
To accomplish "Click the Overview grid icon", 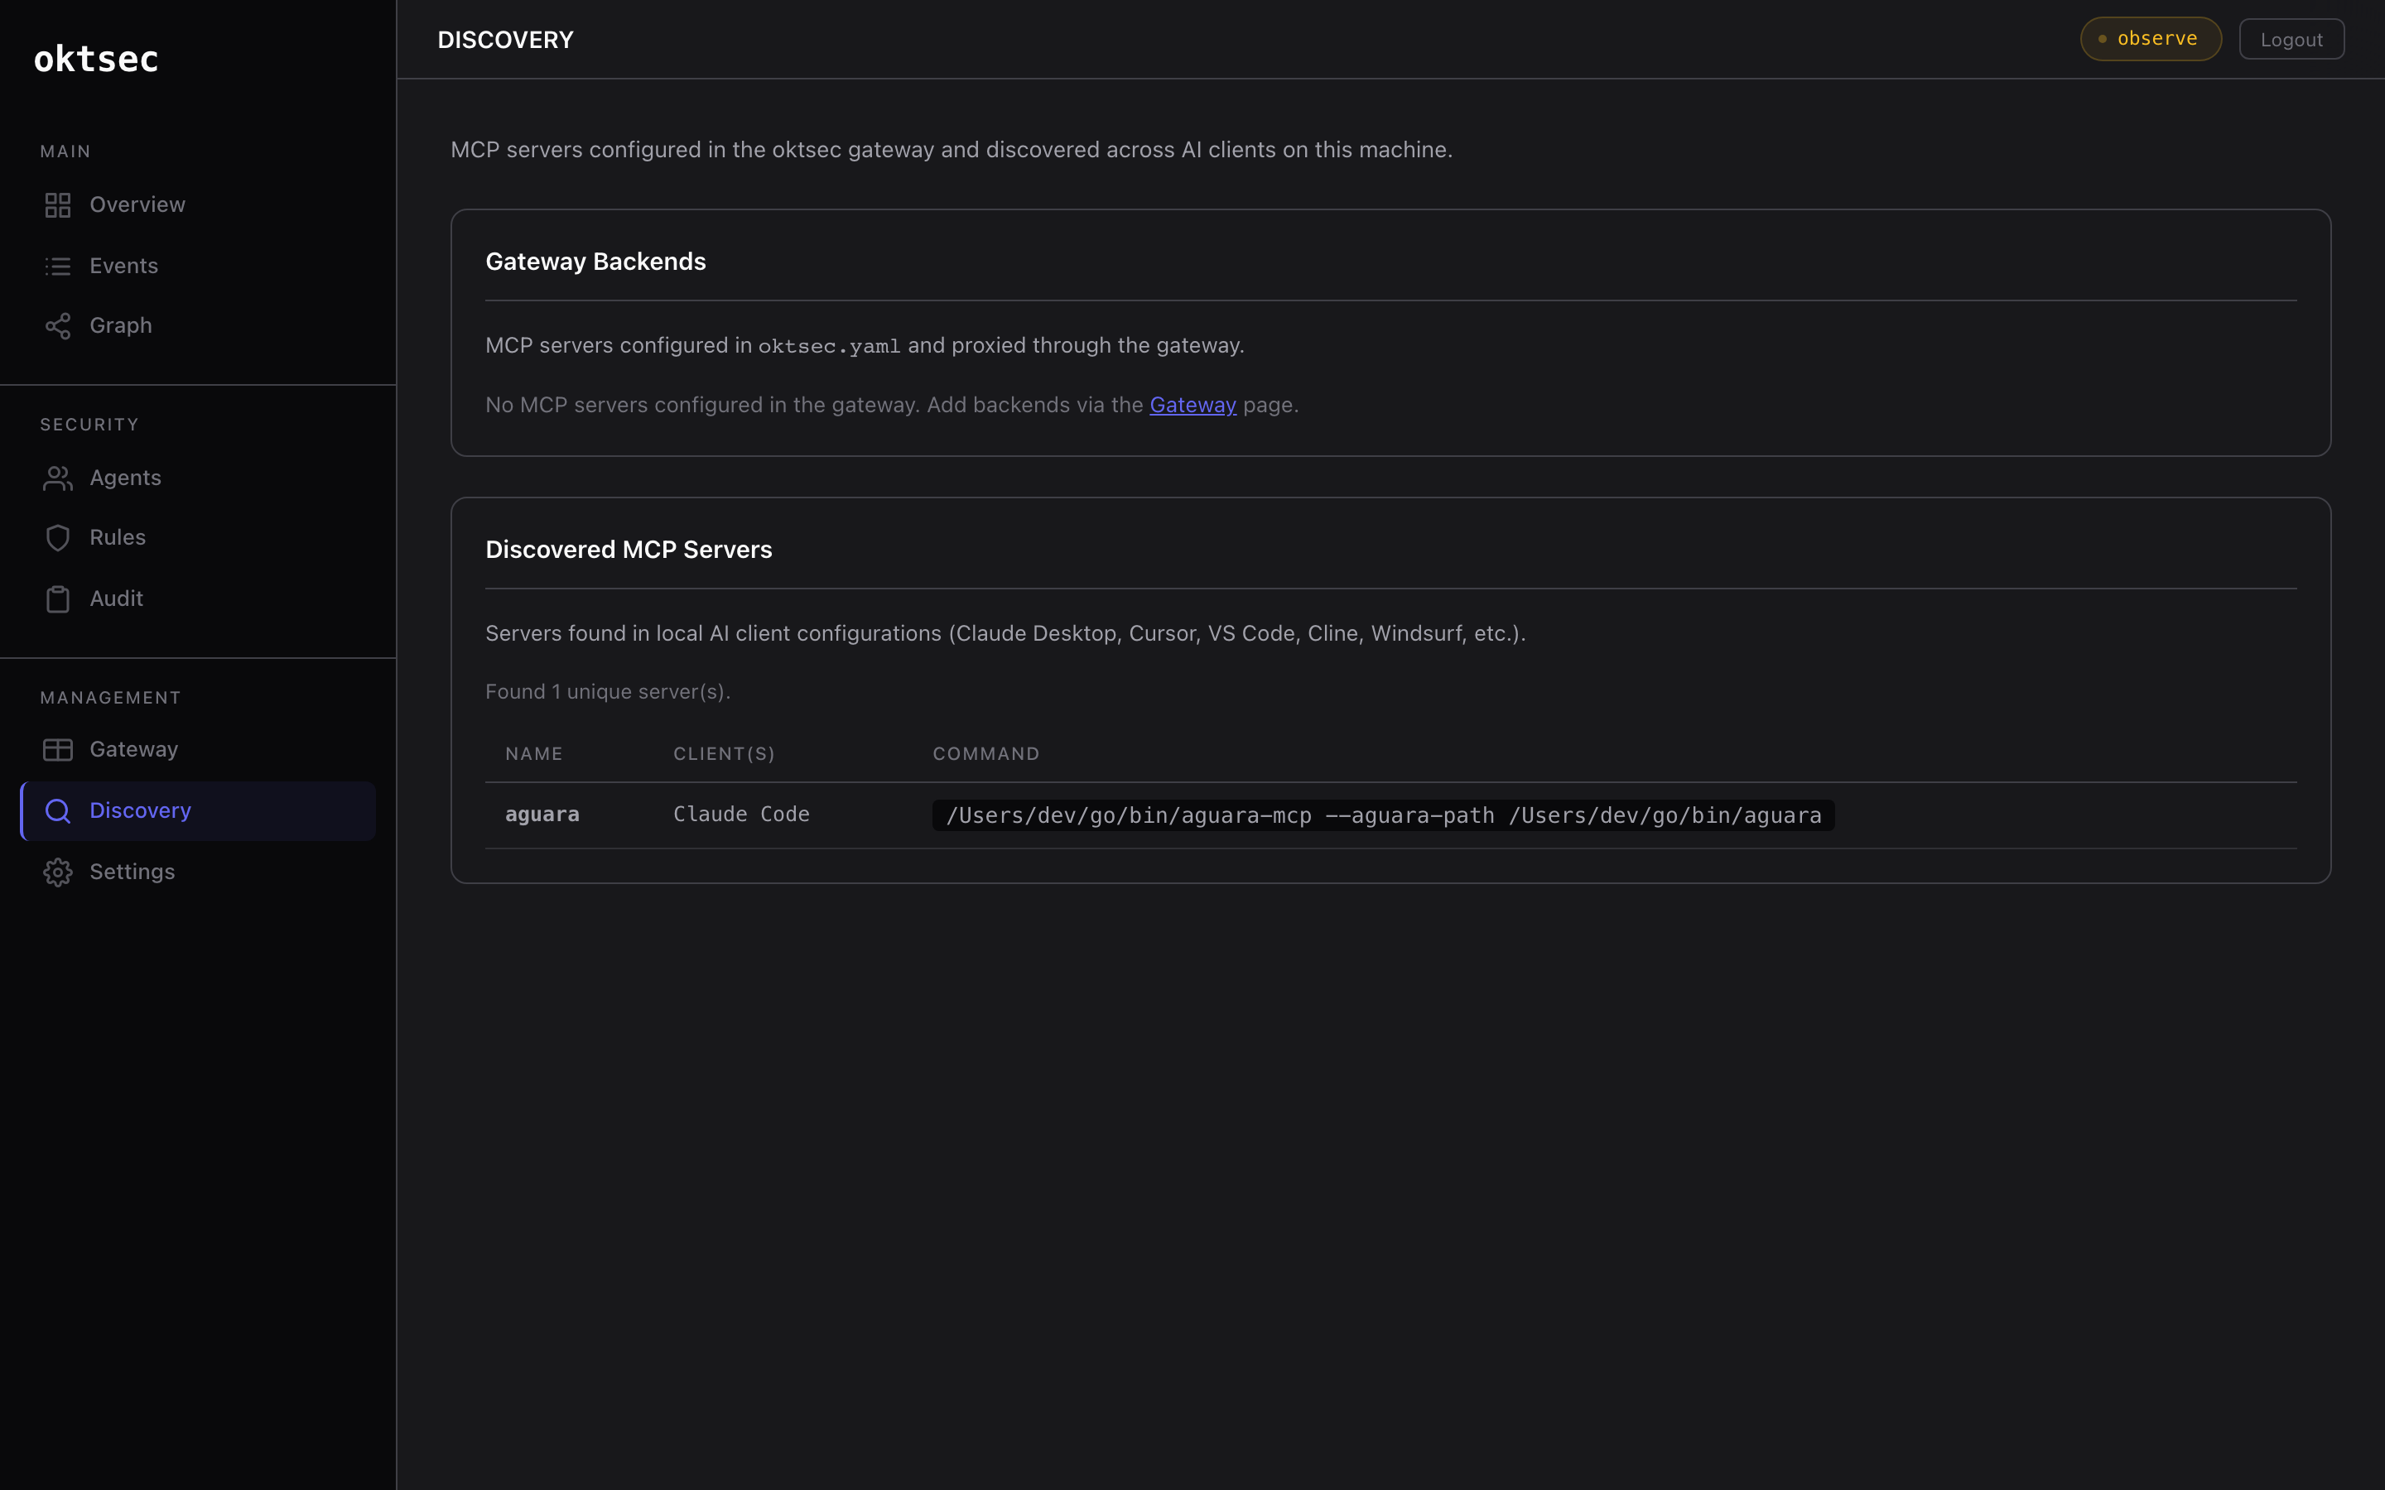I will coord(57,205).
